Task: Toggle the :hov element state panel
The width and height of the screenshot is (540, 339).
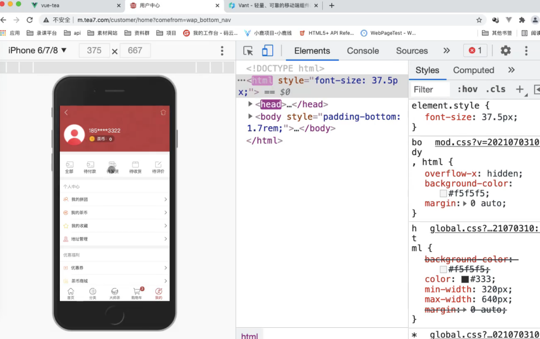Action: click(x=467, y=90)
